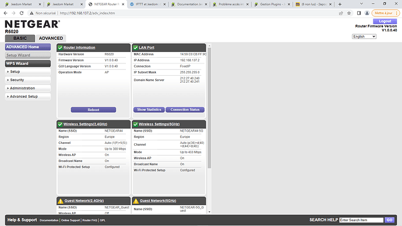The height and width of the screenshot is (226, 402).
Task: Bookmark this page with the star icon
Action: pyautogui.click(x=349, y=13)
